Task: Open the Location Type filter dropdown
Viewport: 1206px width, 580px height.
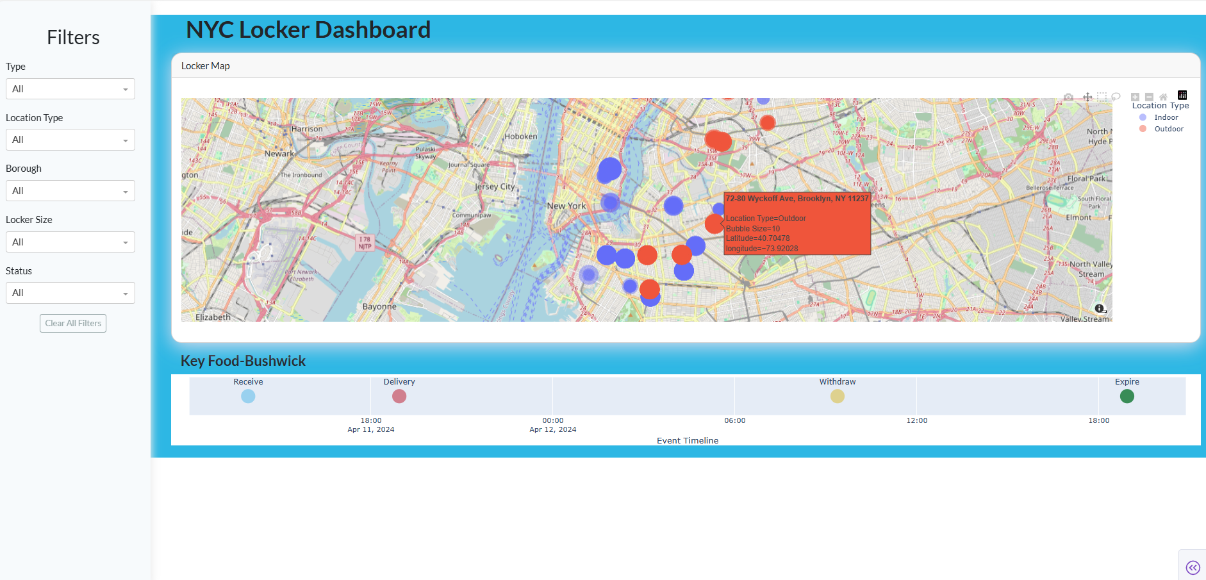Action: 70,140
